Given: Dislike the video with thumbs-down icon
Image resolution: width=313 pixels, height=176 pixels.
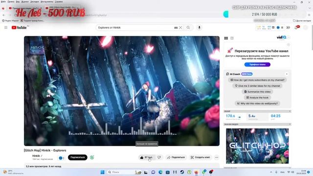Looking at the screenshot, I should [159, 157].
